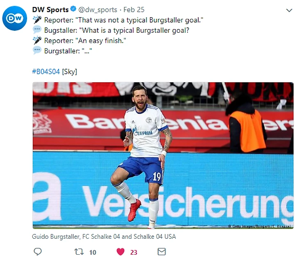299x260 pixels.
Task: Visit the @dw_sports handle
Action: pyautogui.click(x=97, y=10)
